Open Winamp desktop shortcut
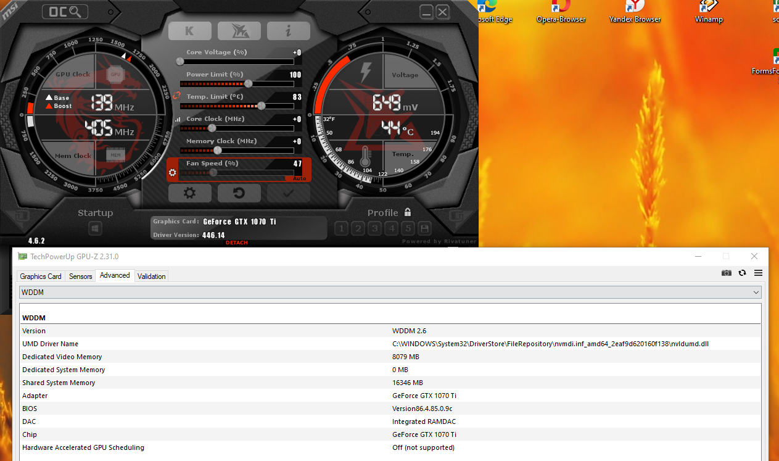The width and height of the screenshot is (779, 461). 708,12
